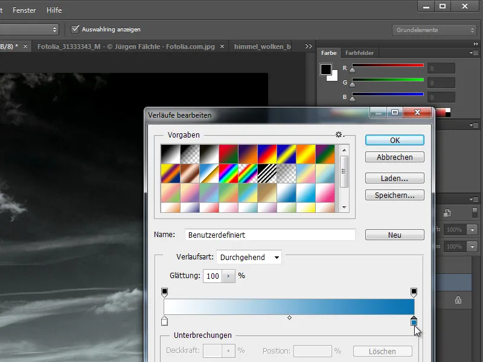Confirm gradient with OK button
This screenshot has height=362, width=483.
click(x=395, y=141)
